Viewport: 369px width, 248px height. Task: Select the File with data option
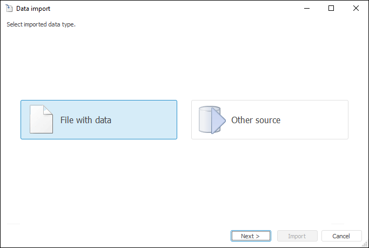tap(99, 120)
